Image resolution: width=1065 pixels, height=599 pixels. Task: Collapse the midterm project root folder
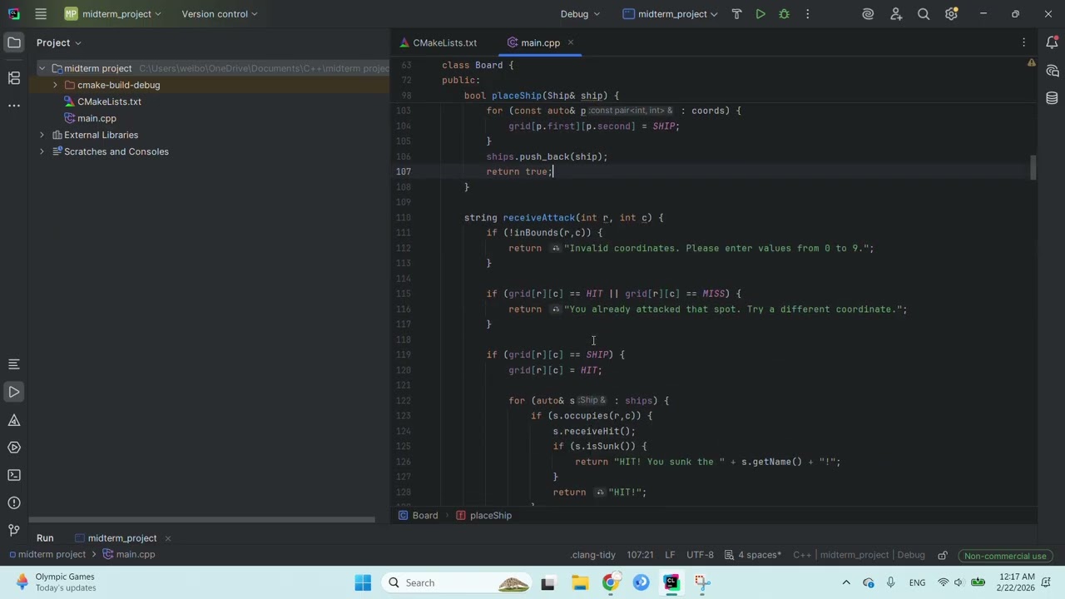tap(42, 68)
